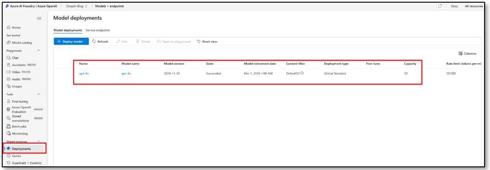Open gpt-4o model name link
Screen dimensions: 490x170
pos(126,73)
